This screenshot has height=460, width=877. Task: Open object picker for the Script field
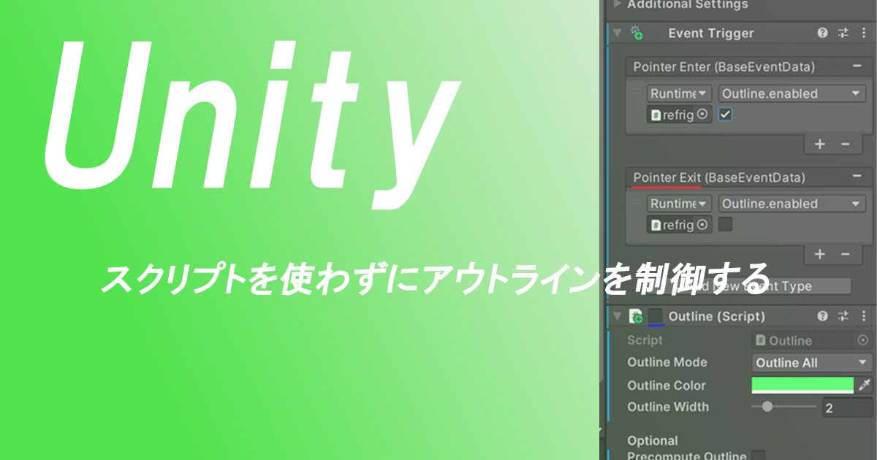coord(864,340)
